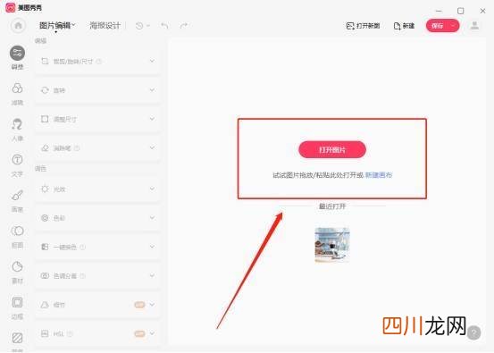The height and width of the screenshot is (353, 494).
Task: Click the crop icon beside 裁剪/旋转/尺寸
Action: pyautogui.click(x=45, y=61)
